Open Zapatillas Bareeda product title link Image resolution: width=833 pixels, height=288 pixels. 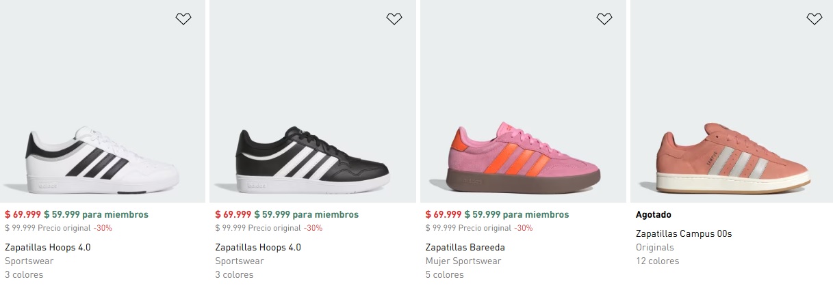(465, 248)
